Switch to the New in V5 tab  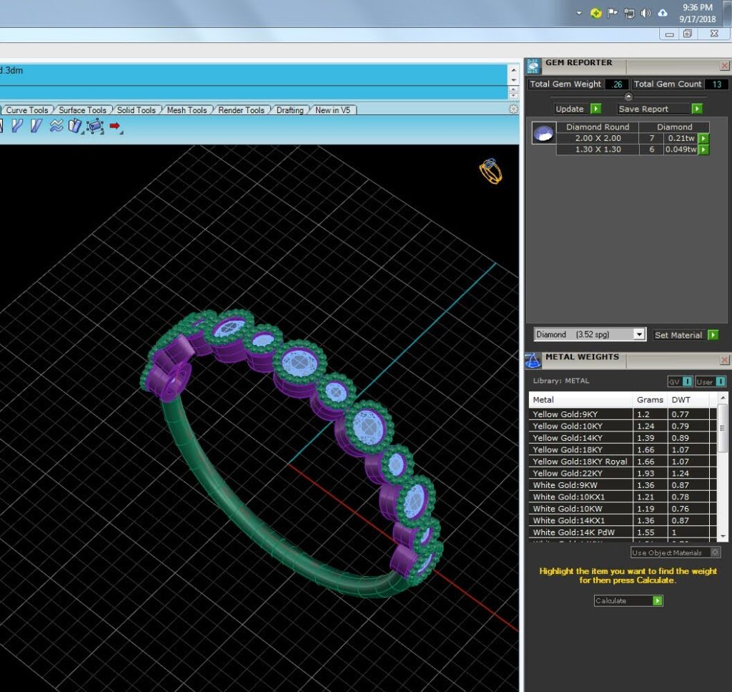click(x=333, y=109)
